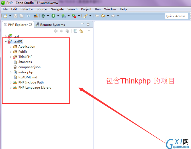Screen dimensions: 191x149
Task: Open the Refactor menu
Action: (x=27, y=9)
